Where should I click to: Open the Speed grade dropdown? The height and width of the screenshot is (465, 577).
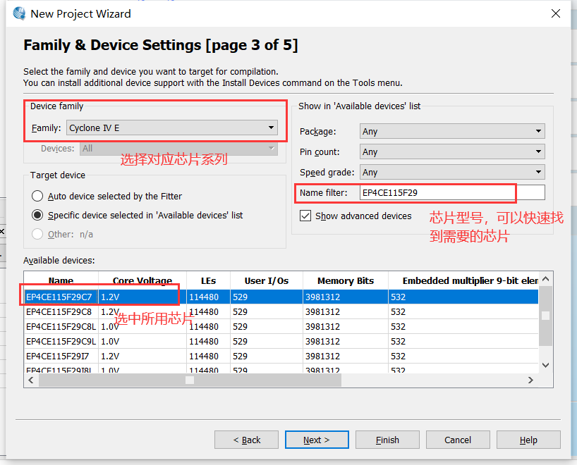452,172
